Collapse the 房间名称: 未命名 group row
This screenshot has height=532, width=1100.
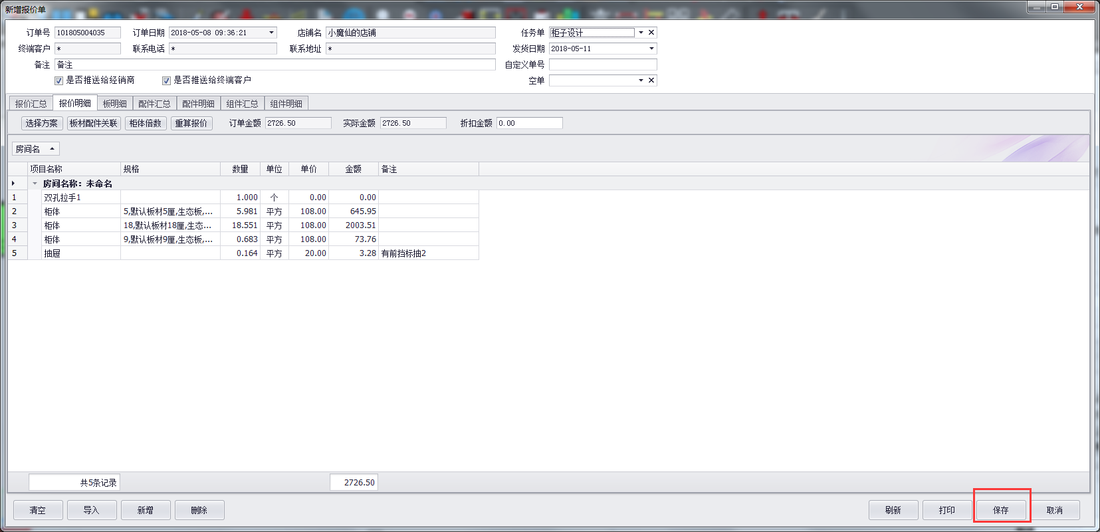[x=35, y=184]
